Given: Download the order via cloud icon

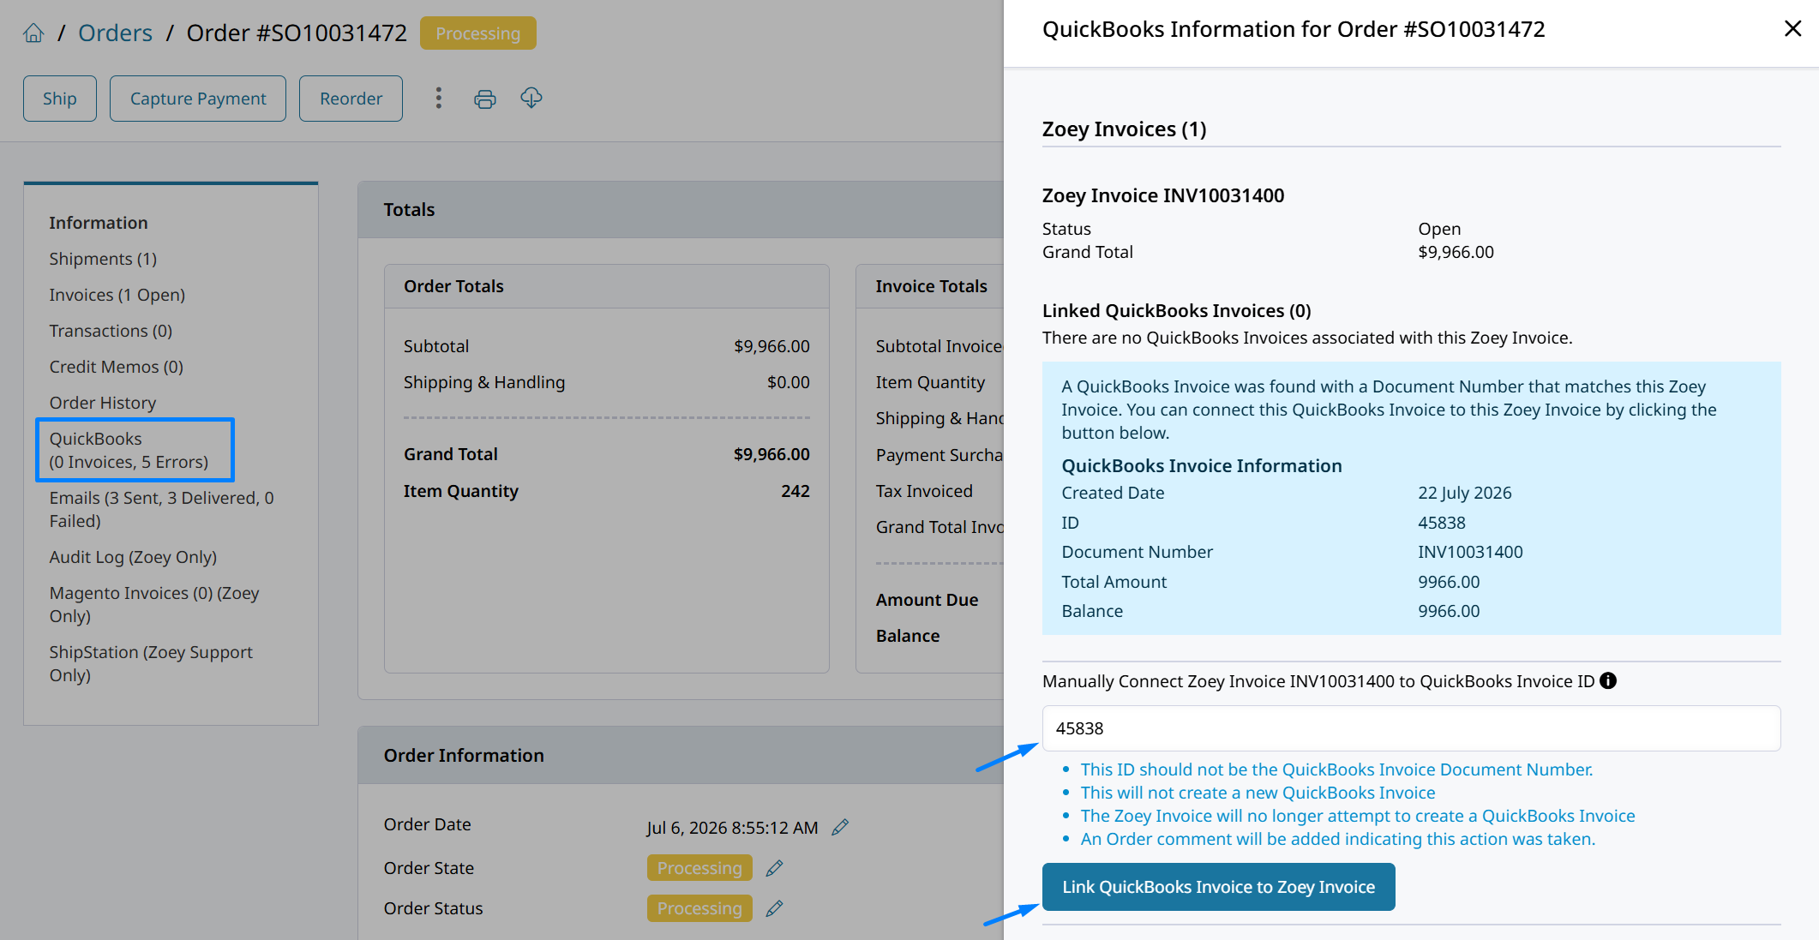Looking at the screenshot, I should point(531,99).
